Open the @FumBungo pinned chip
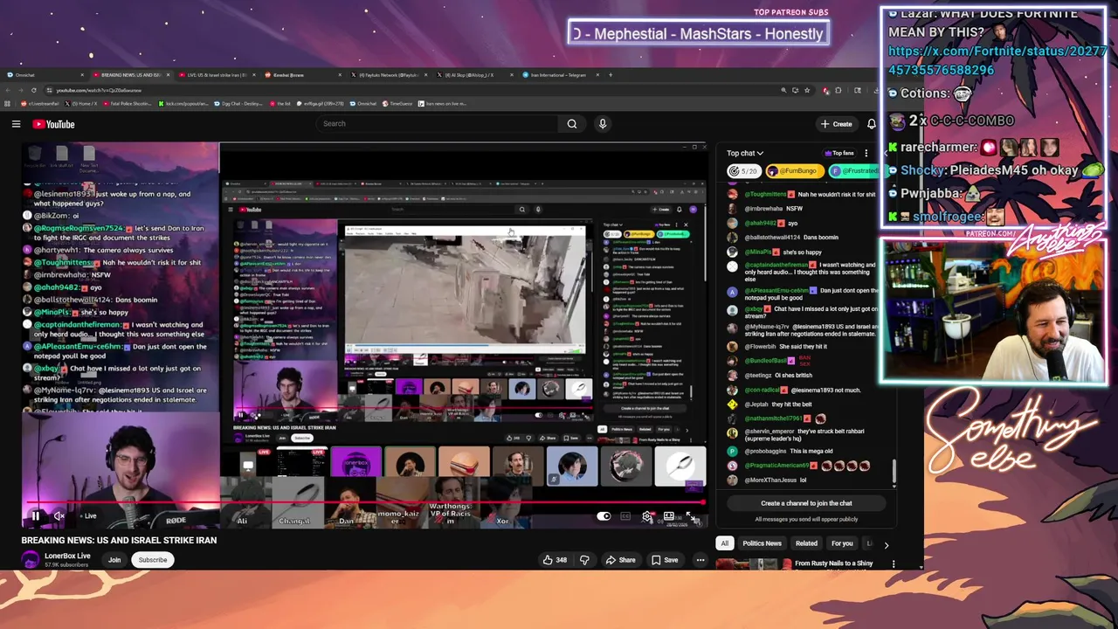This screenshot has width=1118, height=629. coord(795,171)
